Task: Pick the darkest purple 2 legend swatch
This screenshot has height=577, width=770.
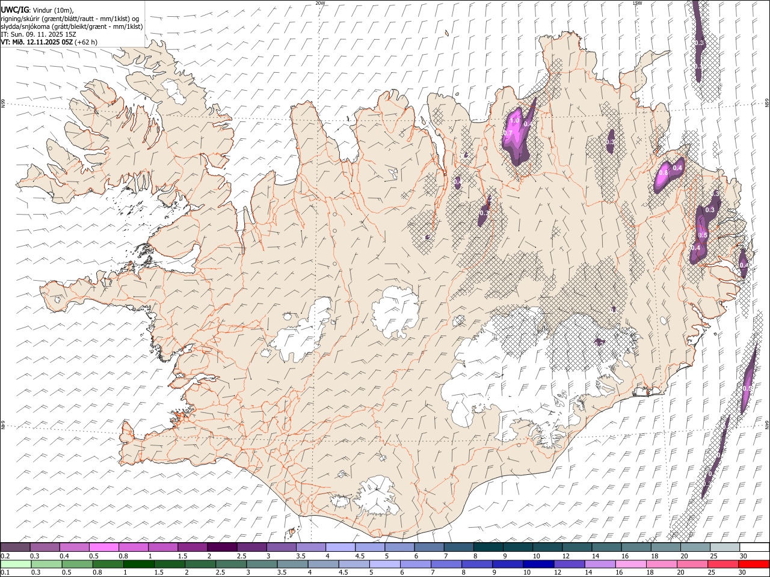Action: point(222,547)
